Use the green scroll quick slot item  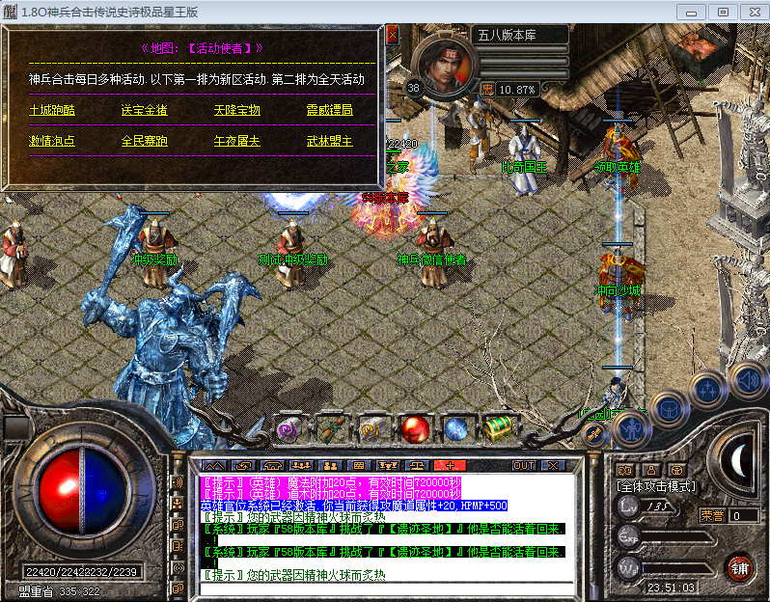click(x=332, y=429)
